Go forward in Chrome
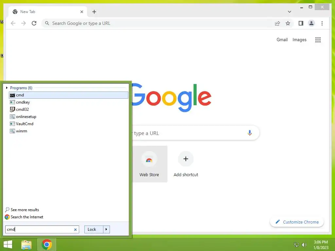The height and width of the screenshot is (251, 335). (x=24, y=23)
